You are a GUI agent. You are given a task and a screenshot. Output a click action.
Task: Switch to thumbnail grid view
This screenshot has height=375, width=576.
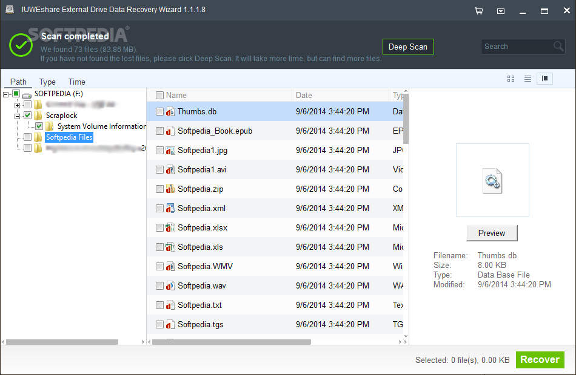pos(511,79)
